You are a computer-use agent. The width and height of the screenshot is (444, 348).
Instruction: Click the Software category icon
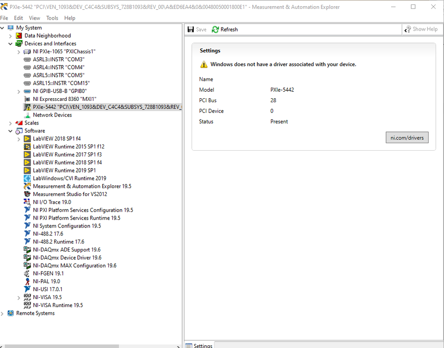tap(19, 131)
